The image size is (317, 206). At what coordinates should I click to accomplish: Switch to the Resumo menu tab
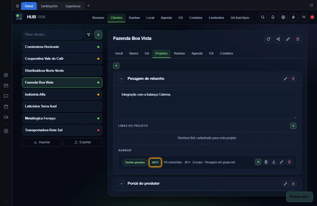[x=98, y=18]
